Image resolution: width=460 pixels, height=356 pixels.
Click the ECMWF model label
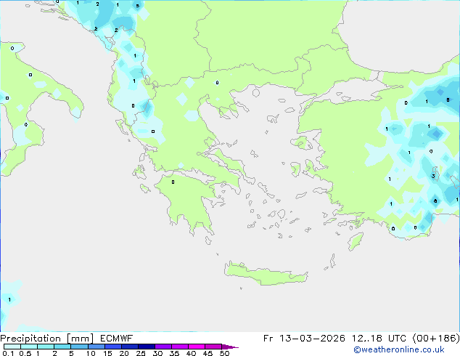click(117, 338)
